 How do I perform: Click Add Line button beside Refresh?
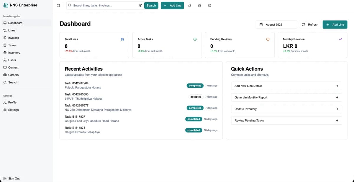pyautogui.click(x=335, y=25)
